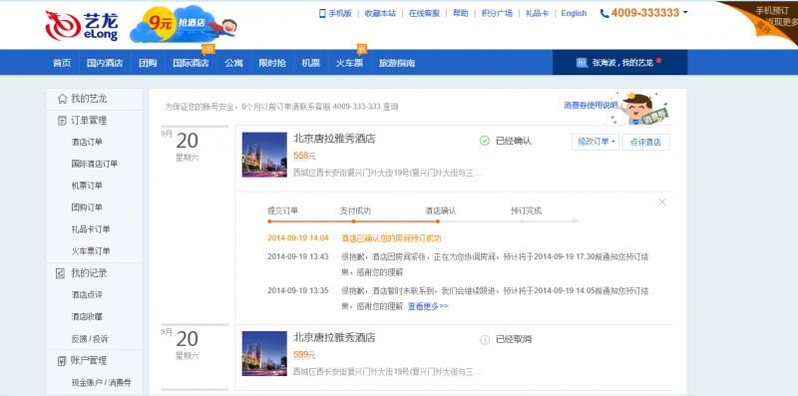
Task: Open the 消费券使用说明 link
Action: click(x=591, y=106)
